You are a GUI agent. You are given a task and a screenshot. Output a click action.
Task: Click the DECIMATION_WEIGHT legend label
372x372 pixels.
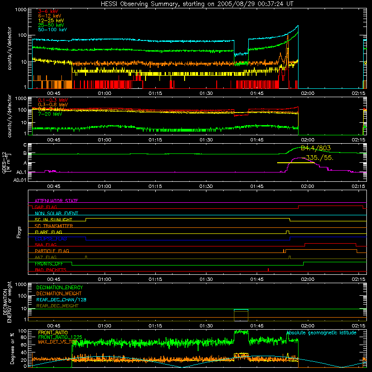pyautogui.click(x=59, y=293)
